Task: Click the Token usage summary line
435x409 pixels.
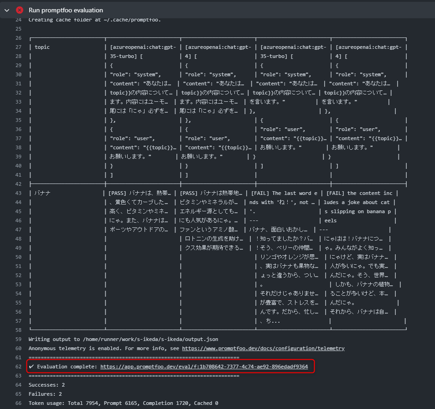Action: (x=123, y=403)
